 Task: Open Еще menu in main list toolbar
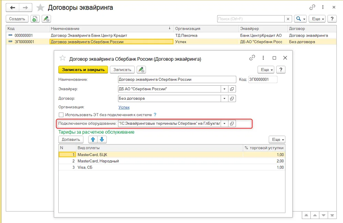click(x=317, y=19)
